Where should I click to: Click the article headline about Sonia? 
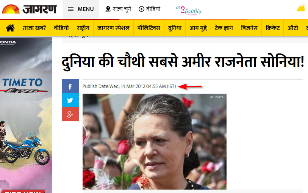(183, 61)
